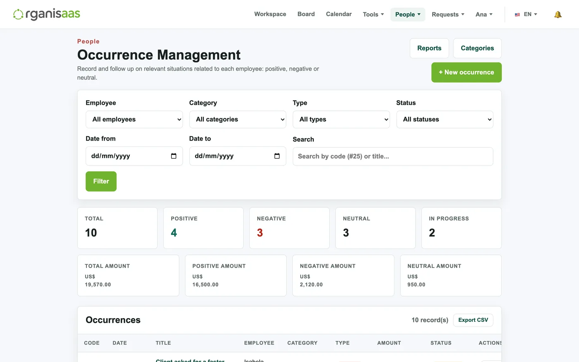Export occurrences as CSV
This screenshot has height=362, width=579.
473,320
